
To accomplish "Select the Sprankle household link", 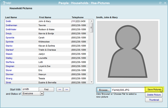I will pos(10,38).
